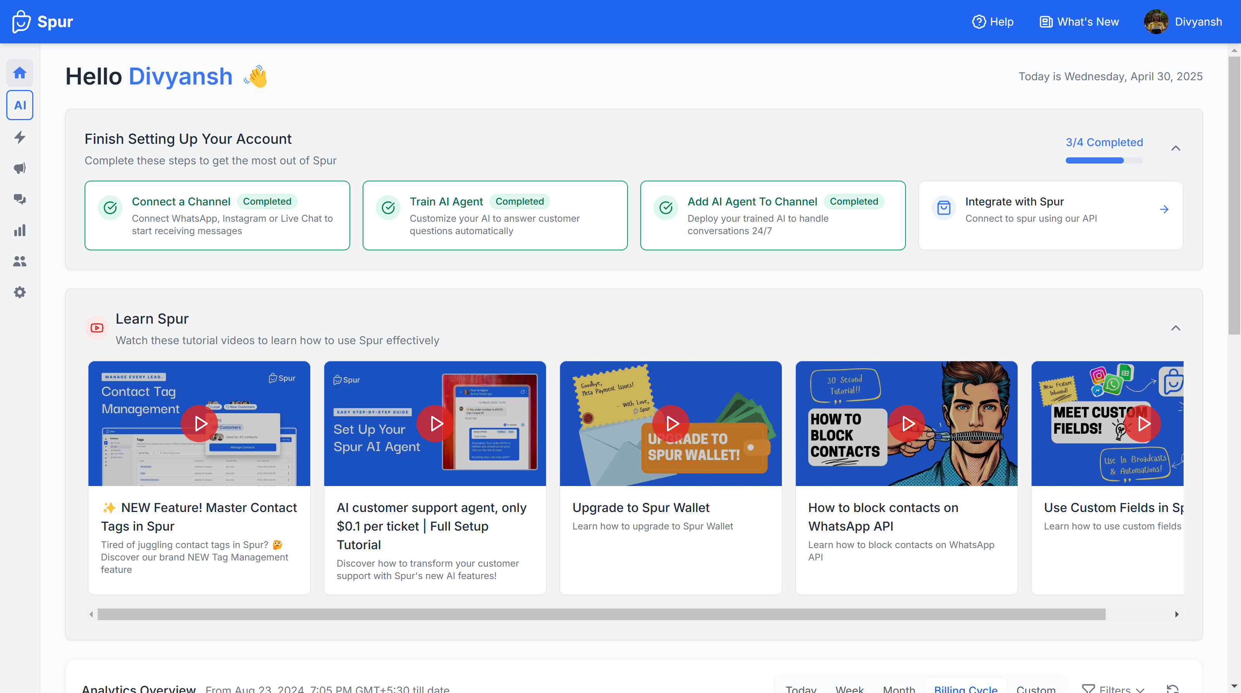Select the Billing Cycle tab

coord(965,689)
